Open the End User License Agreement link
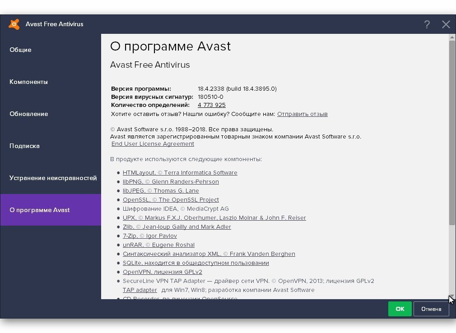This screenshot has height=333, width=456. click(153, 144)
